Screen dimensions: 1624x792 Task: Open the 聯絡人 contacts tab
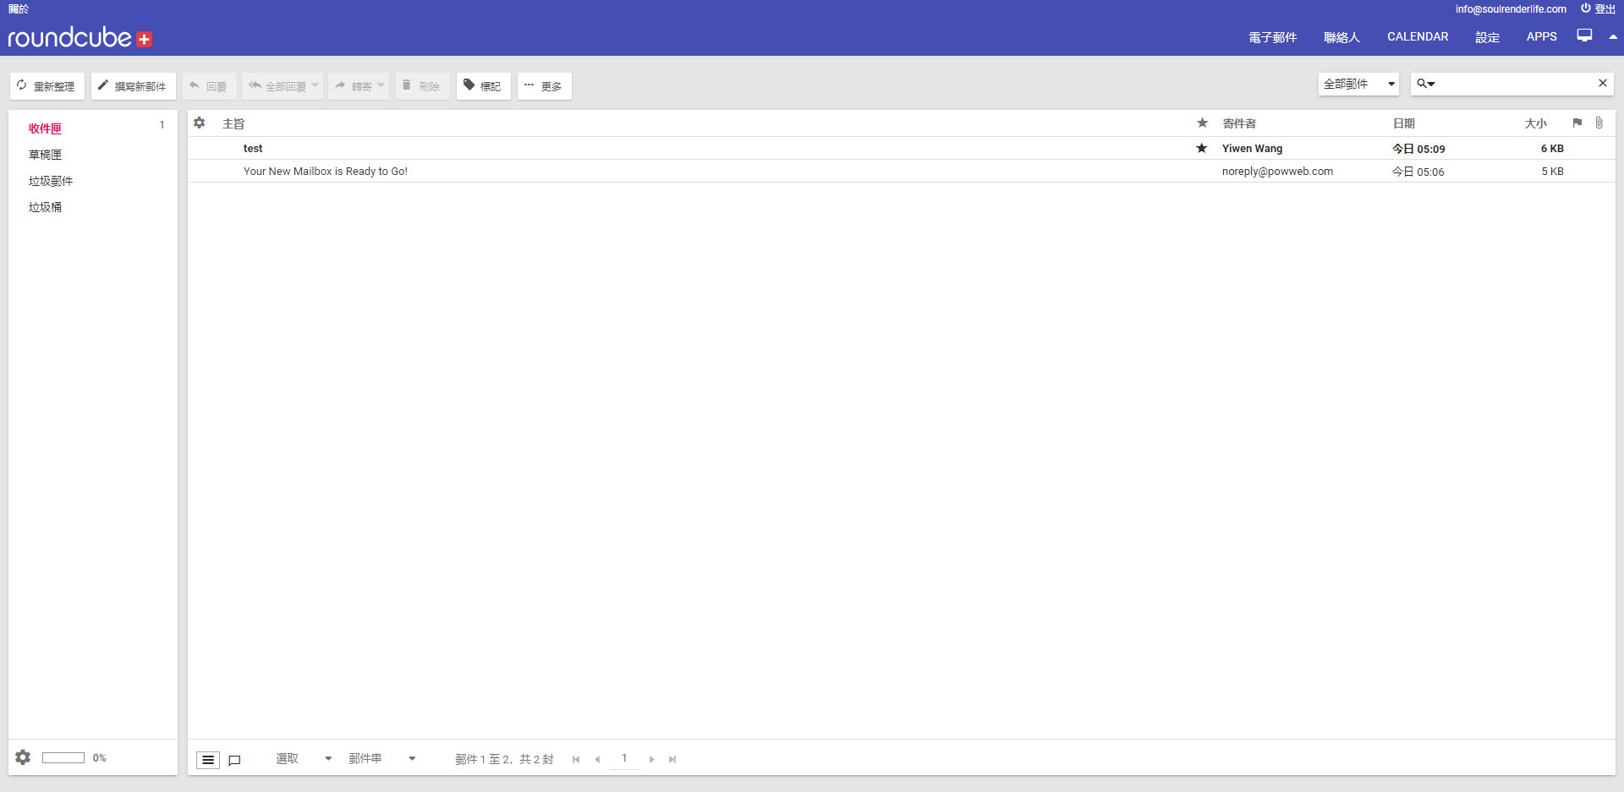pyautogui.click(x=1342, y=37)
